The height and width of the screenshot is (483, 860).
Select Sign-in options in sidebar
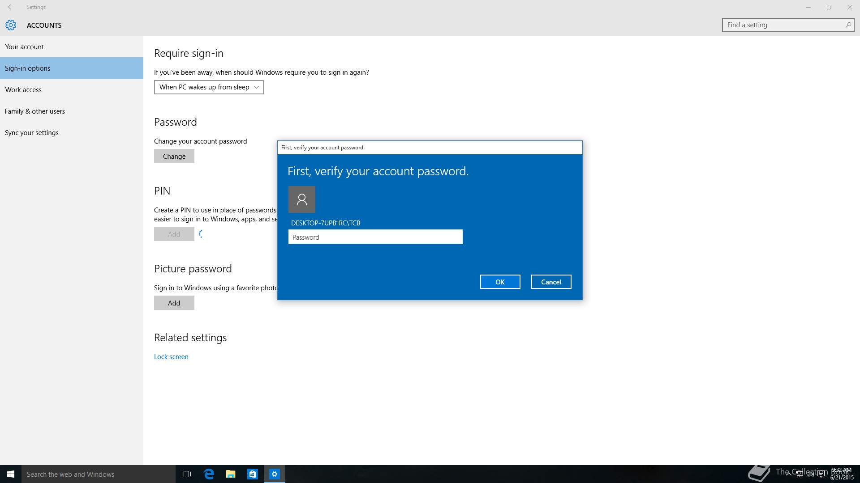click(x=72, y=68)
